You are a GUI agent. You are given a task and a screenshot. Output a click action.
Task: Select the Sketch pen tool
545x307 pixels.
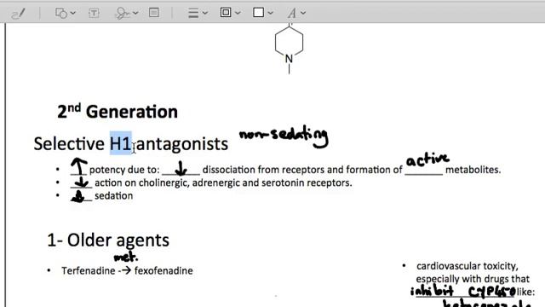coord(18,14)
